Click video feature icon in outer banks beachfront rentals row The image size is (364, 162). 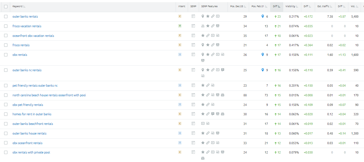pos(203,124)
